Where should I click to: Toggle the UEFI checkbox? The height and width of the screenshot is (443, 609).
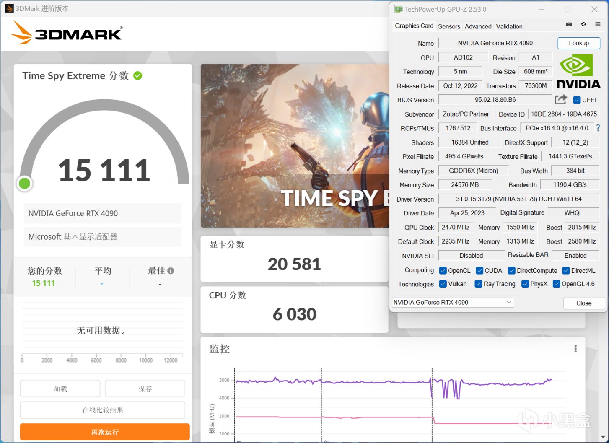coord(577,100)
